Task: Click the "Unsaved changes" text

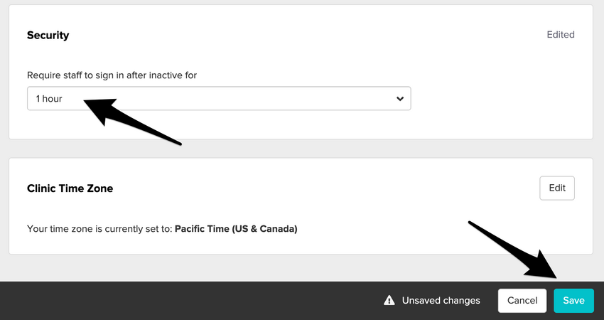Action: point(441,301)
